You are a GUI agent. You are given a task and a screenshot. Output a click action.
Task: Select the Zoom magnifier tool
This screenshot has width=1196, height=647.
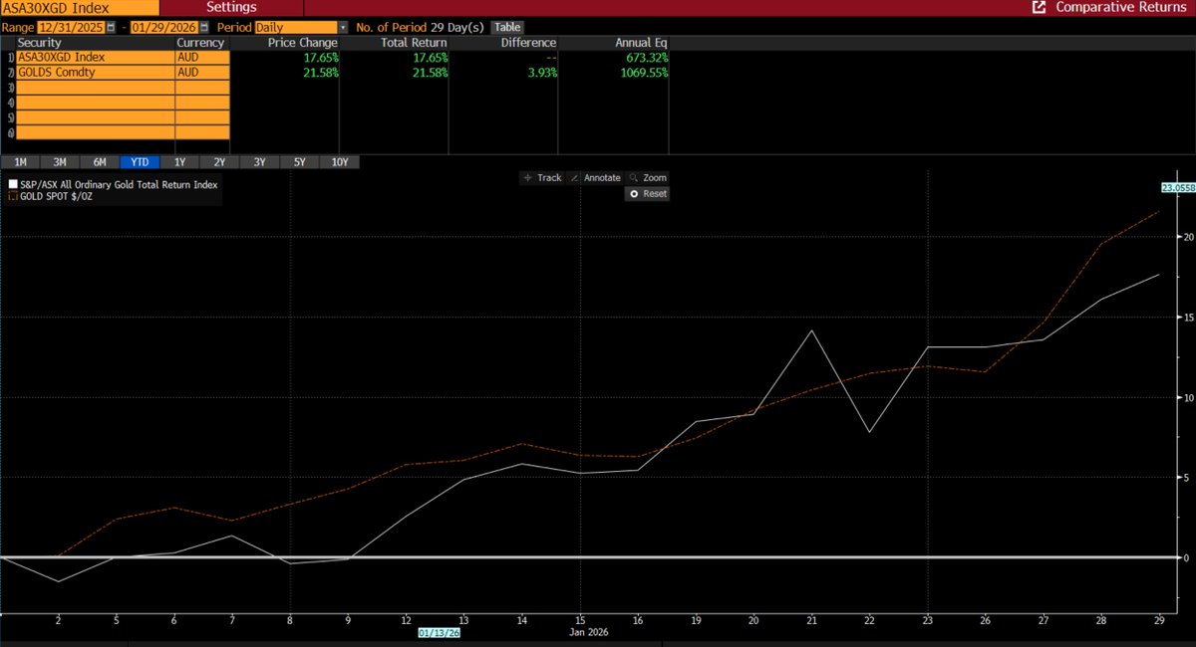pyautogui.click(x=648, y=177)
